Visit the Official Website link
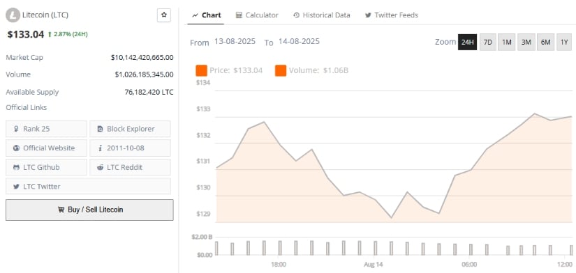The height and width of the screenshot is (273, 576). click(46, 148)
